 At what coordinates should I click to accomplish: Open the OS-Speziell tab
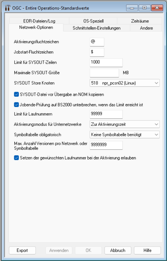click(x=93, y=21)
